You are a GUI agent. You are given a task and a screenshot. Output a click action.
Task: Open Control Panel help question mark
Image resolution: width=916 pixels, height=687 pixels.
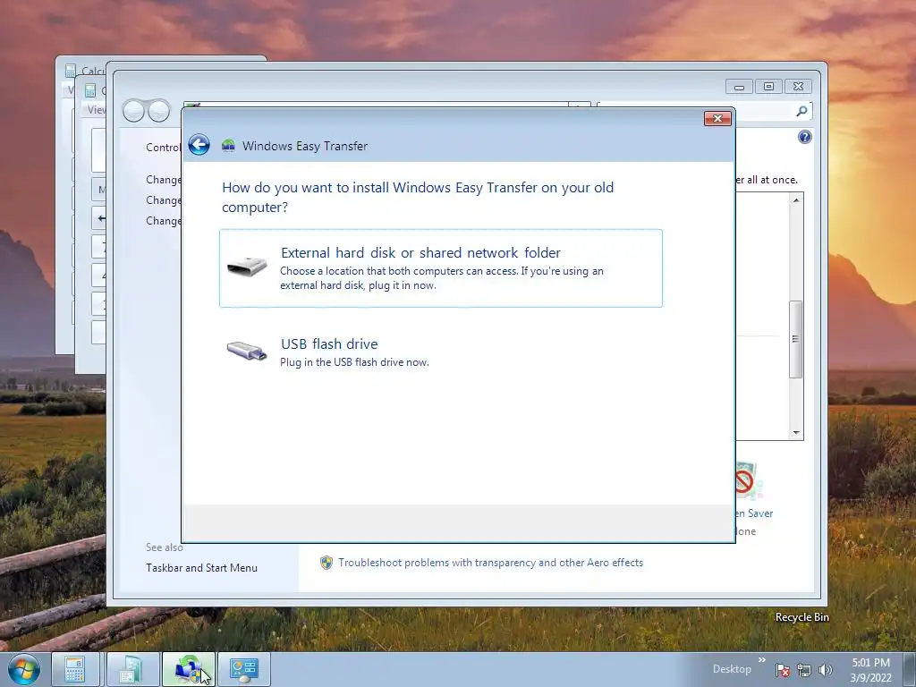805,137
